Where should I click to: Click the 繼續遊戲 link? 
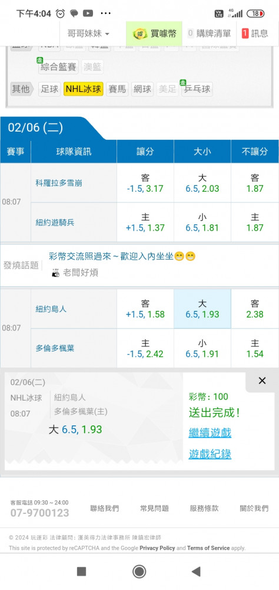pyautogui.click(x=210, y=432)
